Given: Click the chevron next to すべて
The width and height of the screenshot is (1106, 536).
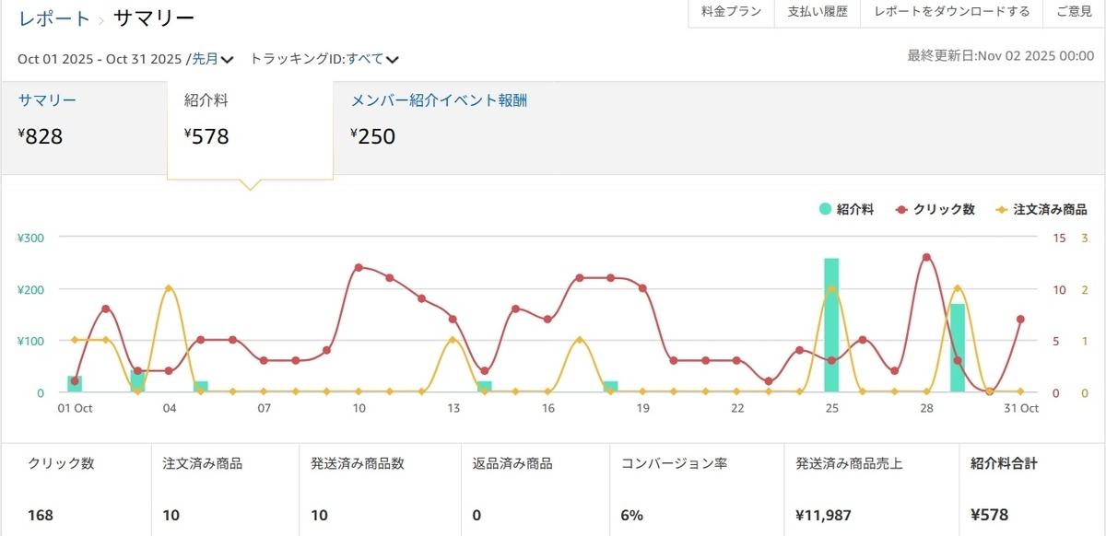Looking at the screenshot, I should (x=393, y=60).
